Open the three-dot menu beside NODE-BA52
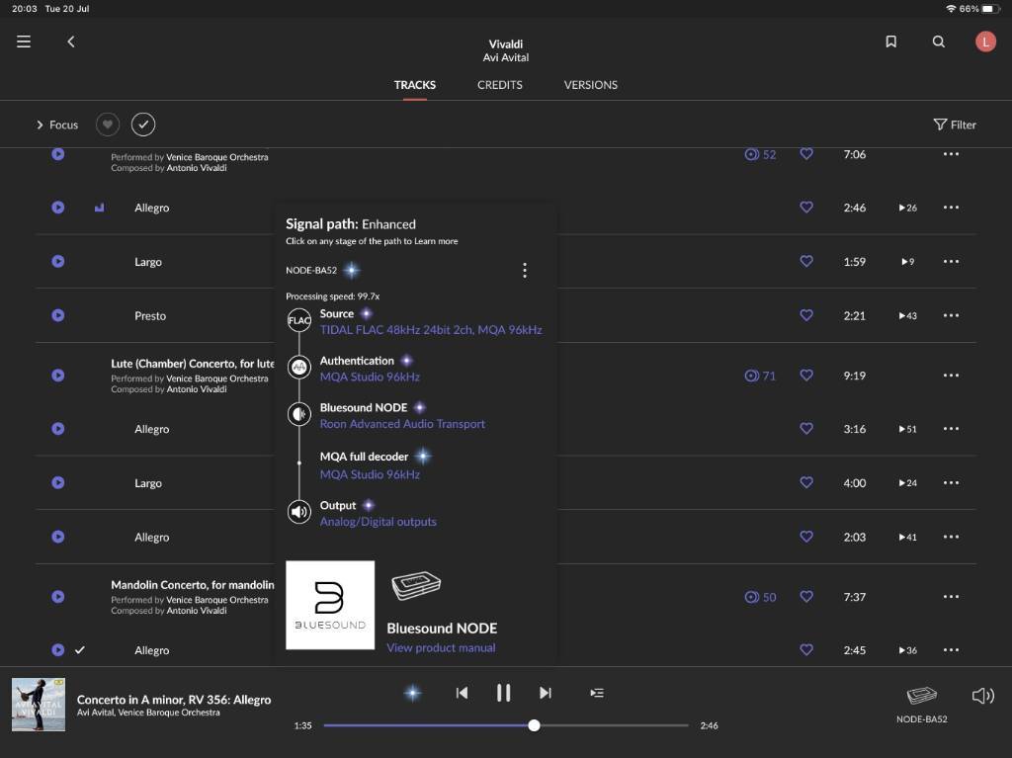 525,271
